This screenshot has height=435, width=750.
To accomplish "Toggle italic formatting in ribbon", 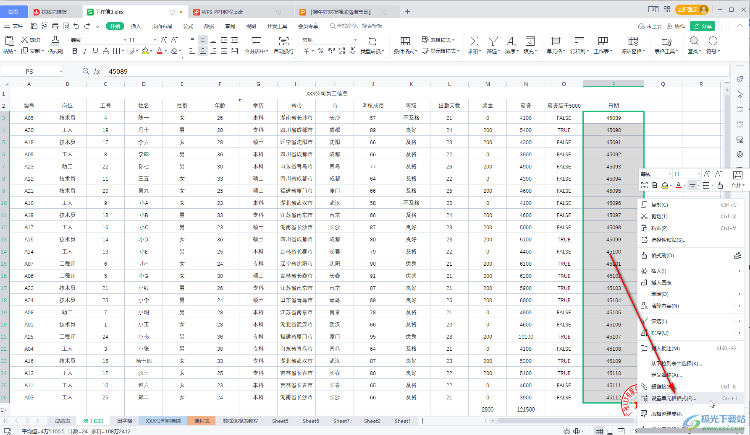I will coord(85,51).
